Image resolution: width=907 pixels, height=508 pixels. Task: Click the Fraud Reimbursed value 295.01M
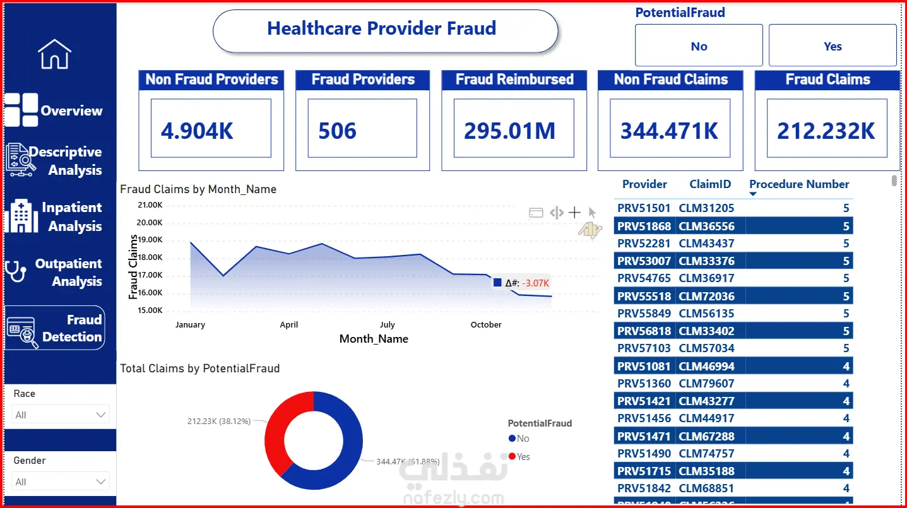(x=510, y=131)
